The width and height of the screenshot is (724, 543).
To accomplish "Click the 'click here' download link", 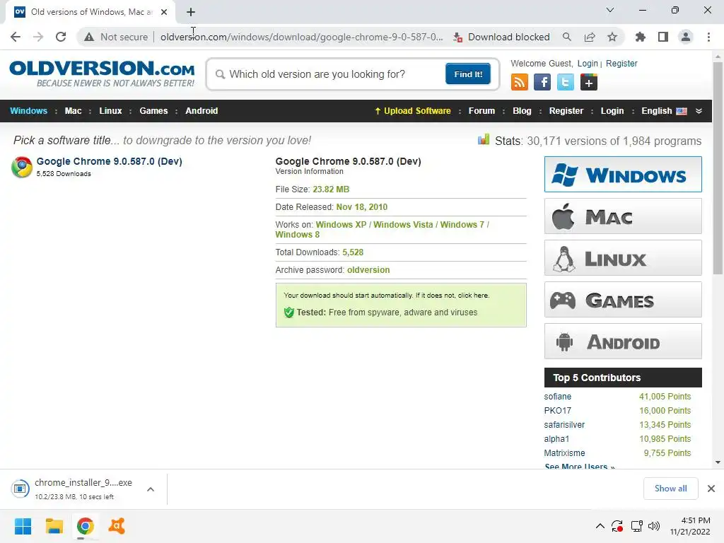I will 473,295.
